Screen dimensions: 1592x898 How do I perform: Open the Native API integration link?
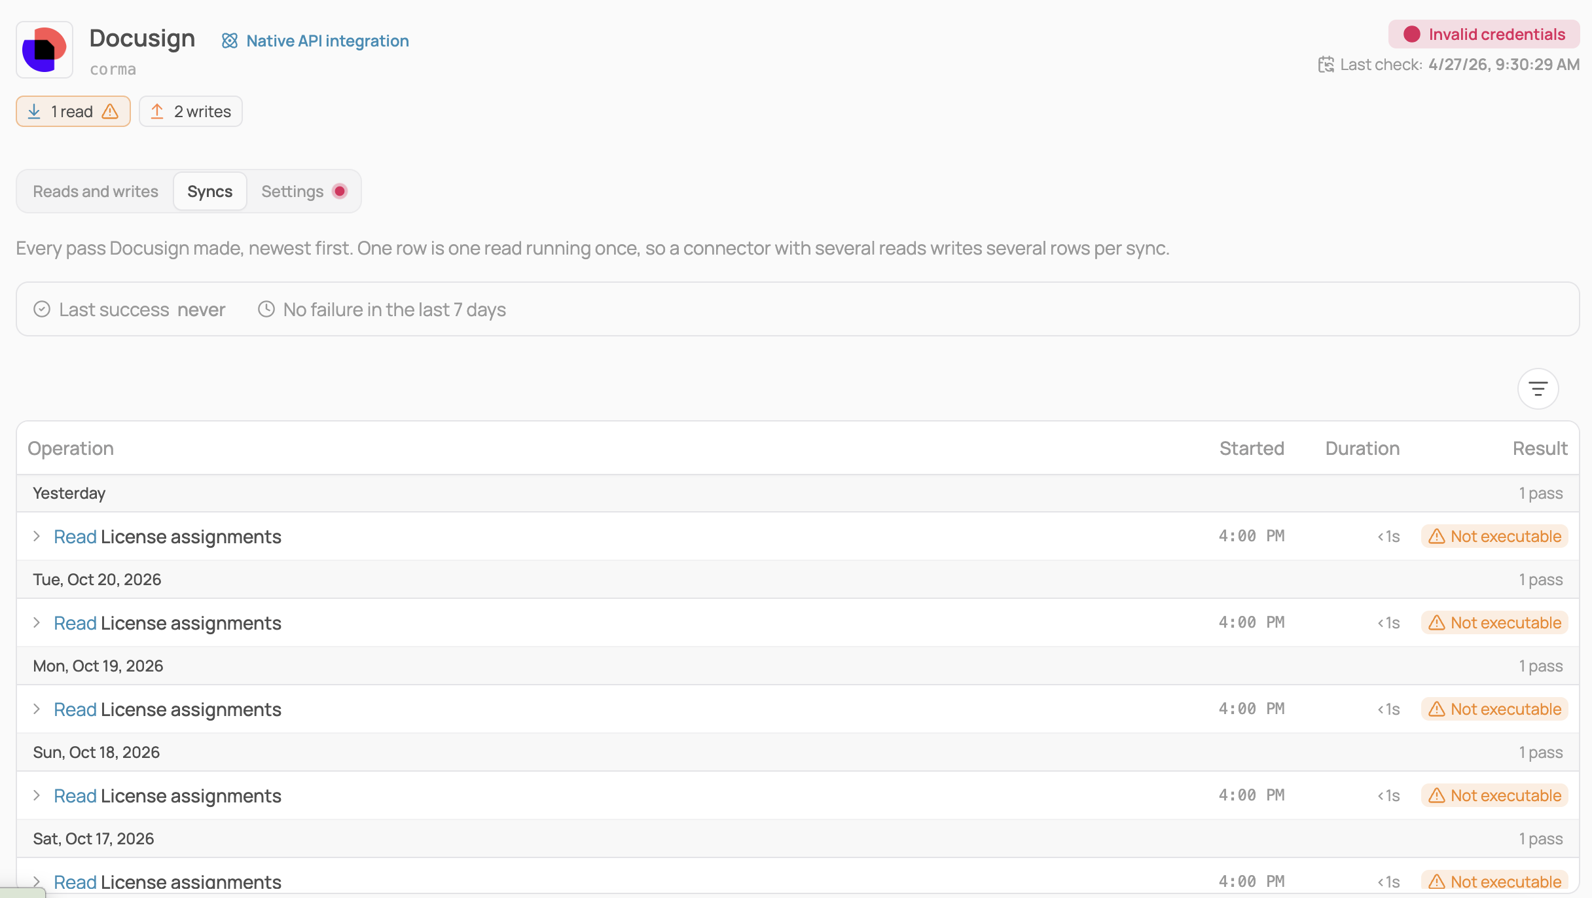(327, 41)
